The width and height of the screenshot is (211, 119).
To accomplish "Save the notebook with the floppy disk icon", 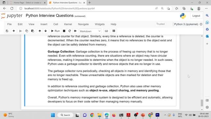I will (7, 31).
